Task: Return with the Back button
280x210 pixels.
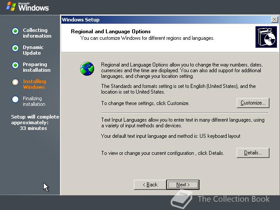Action: pos(150,185)
